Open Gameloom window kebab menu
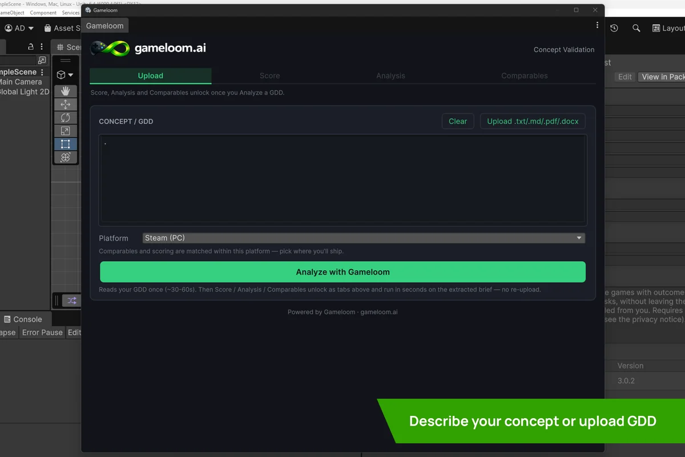This screenshot has width=685, height=457. tap(597, 25)
